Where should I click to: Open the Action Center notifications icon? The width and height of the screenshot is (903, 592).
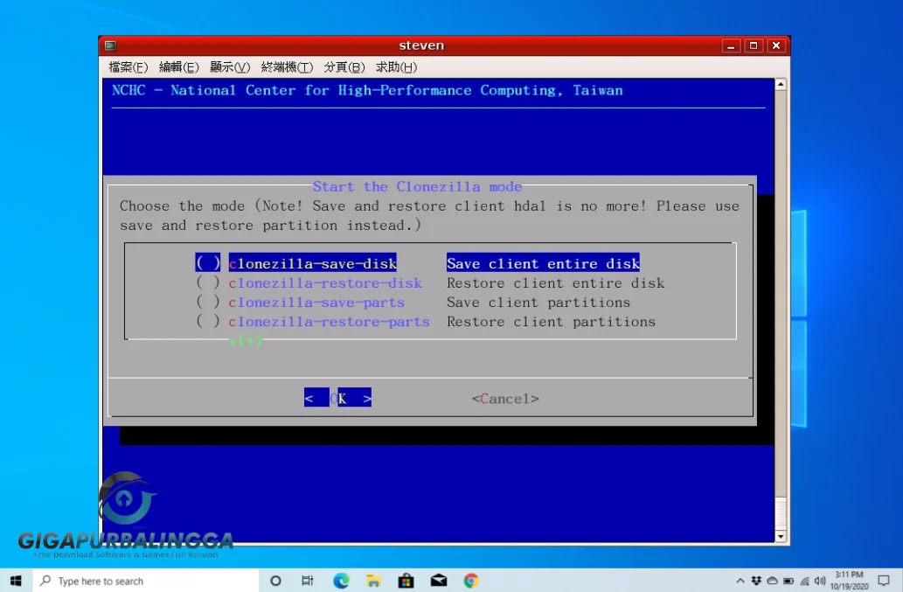coord(884,581)
